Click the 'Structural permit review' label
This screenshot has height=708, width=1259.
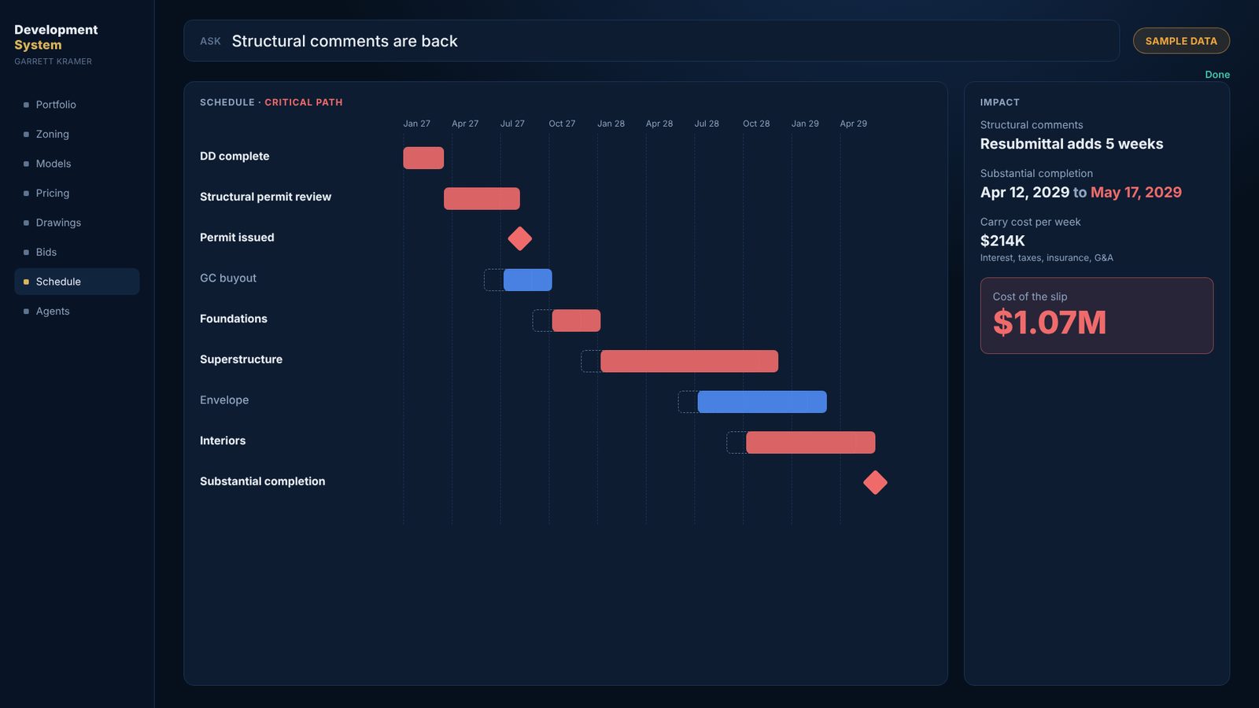pyautogui.click(x=265, y=197)
